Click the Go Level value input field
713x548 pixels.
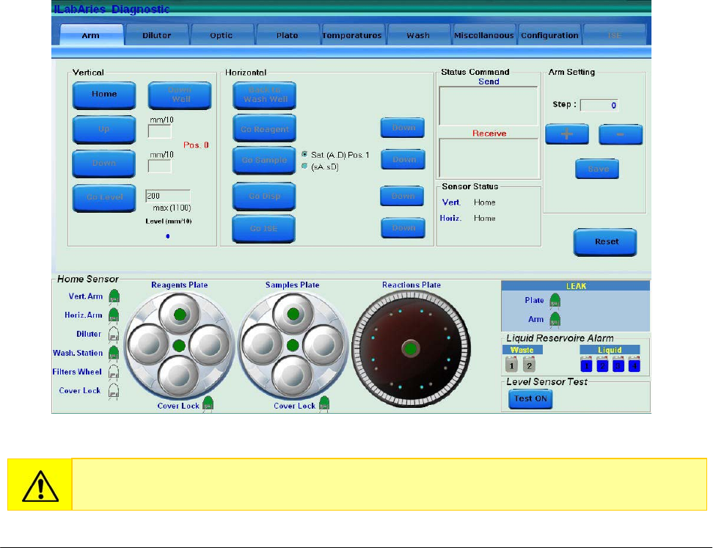tap(167, 196)
